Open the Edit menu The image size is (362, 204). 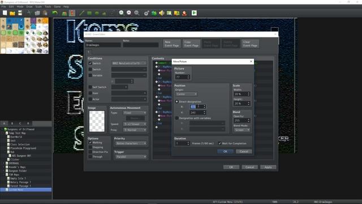tap(11, 6)
